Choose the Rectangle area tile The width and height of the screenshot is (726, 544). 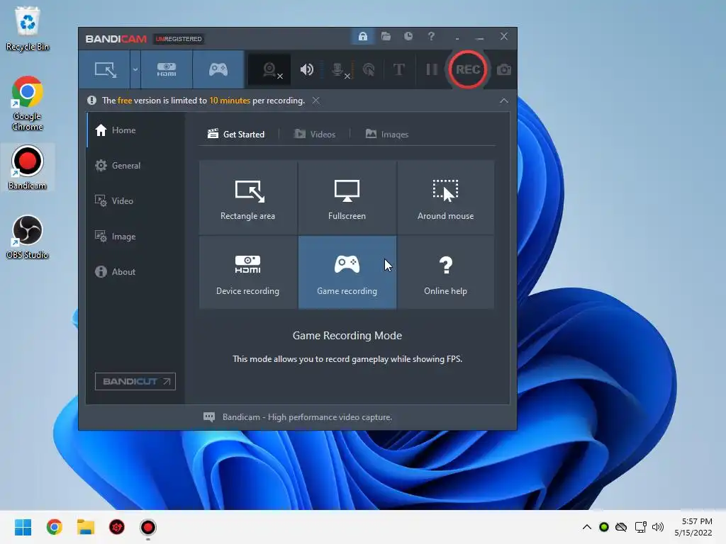247,198
